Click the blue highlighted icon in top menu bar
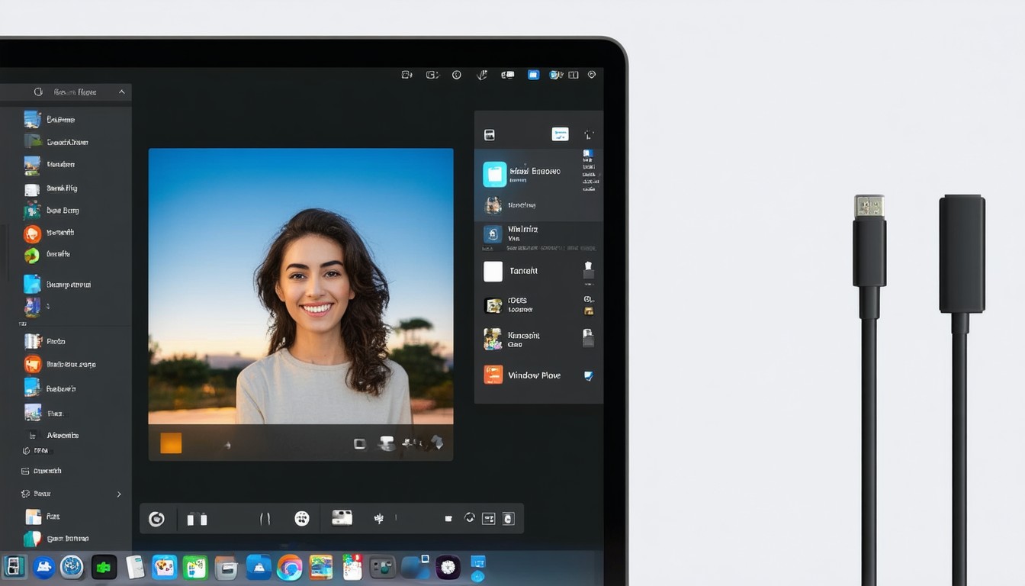Screen dimensions: 1025x586 (533, 75)
